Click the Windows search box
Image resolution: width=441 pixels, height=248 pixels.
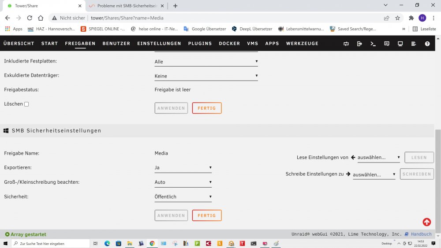click(50, 244)
